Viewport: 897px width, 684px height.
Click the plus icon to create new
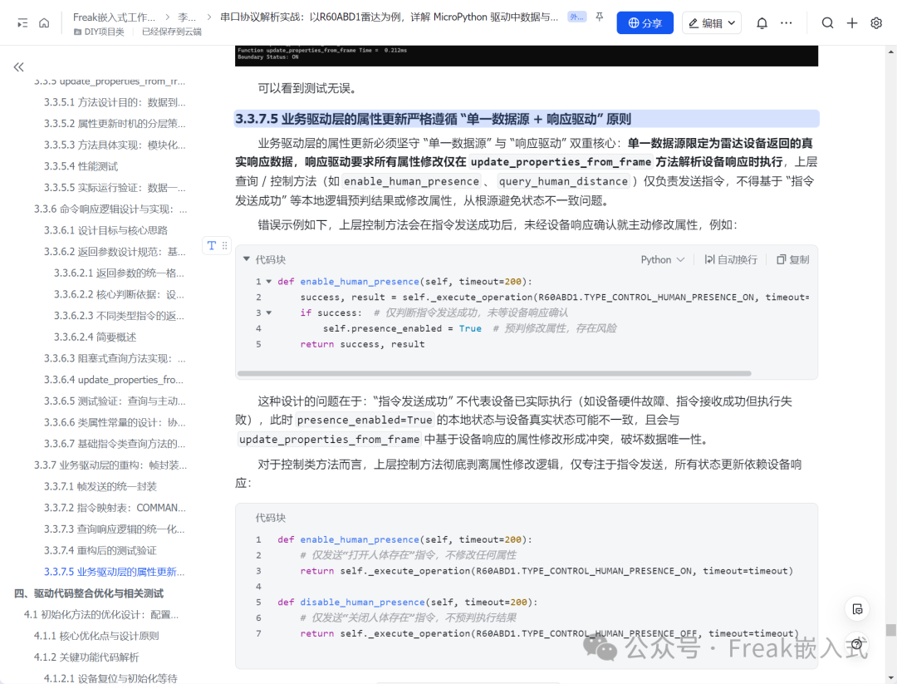(x=852, y=23)
